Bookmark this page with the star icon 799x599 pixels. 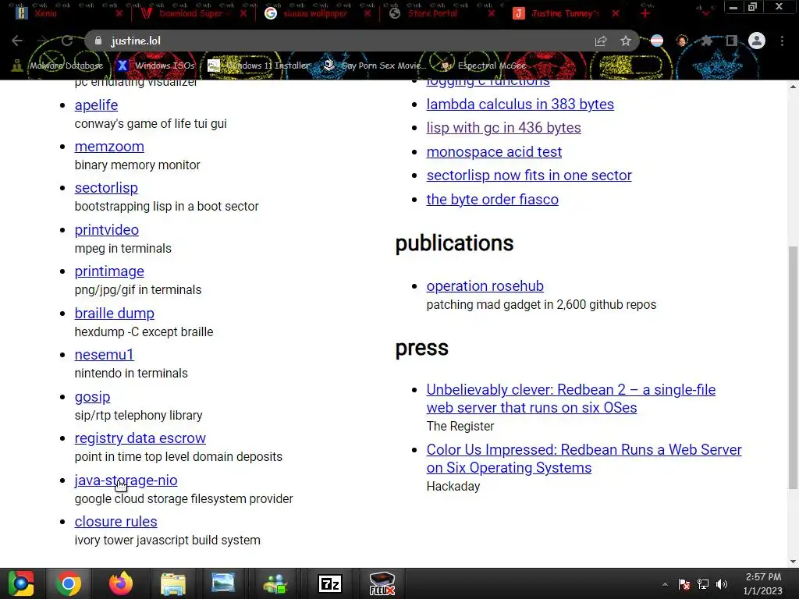point(626,41)
